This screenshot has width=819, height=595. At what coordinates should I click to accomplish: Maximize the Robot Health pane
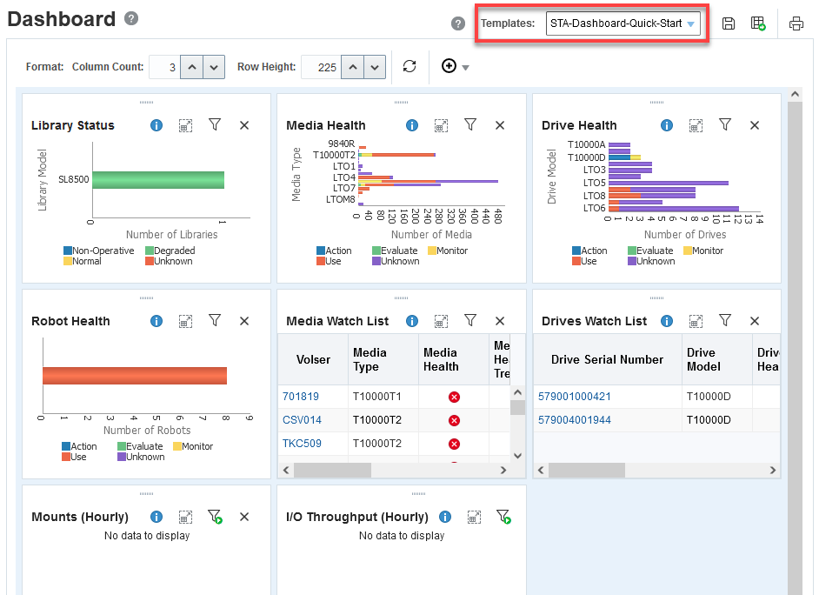point(185,321)
